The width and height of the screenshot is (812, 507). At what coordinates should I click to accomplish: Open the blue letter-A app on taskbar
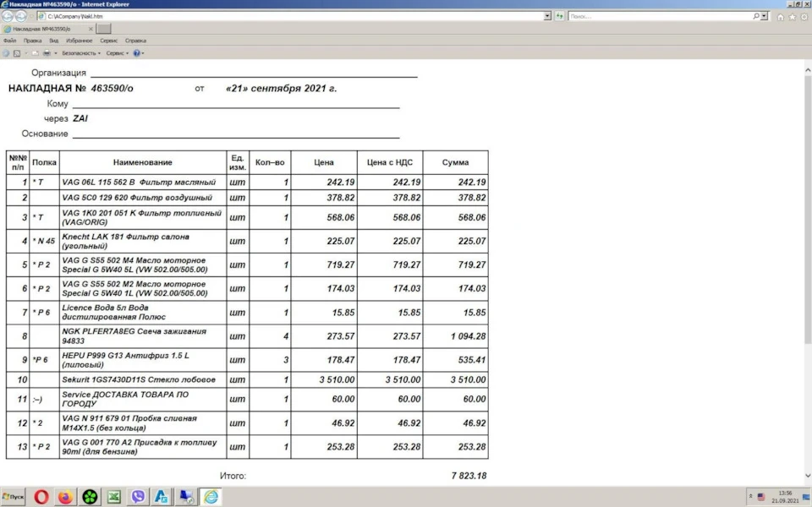[x=162, y=497]
